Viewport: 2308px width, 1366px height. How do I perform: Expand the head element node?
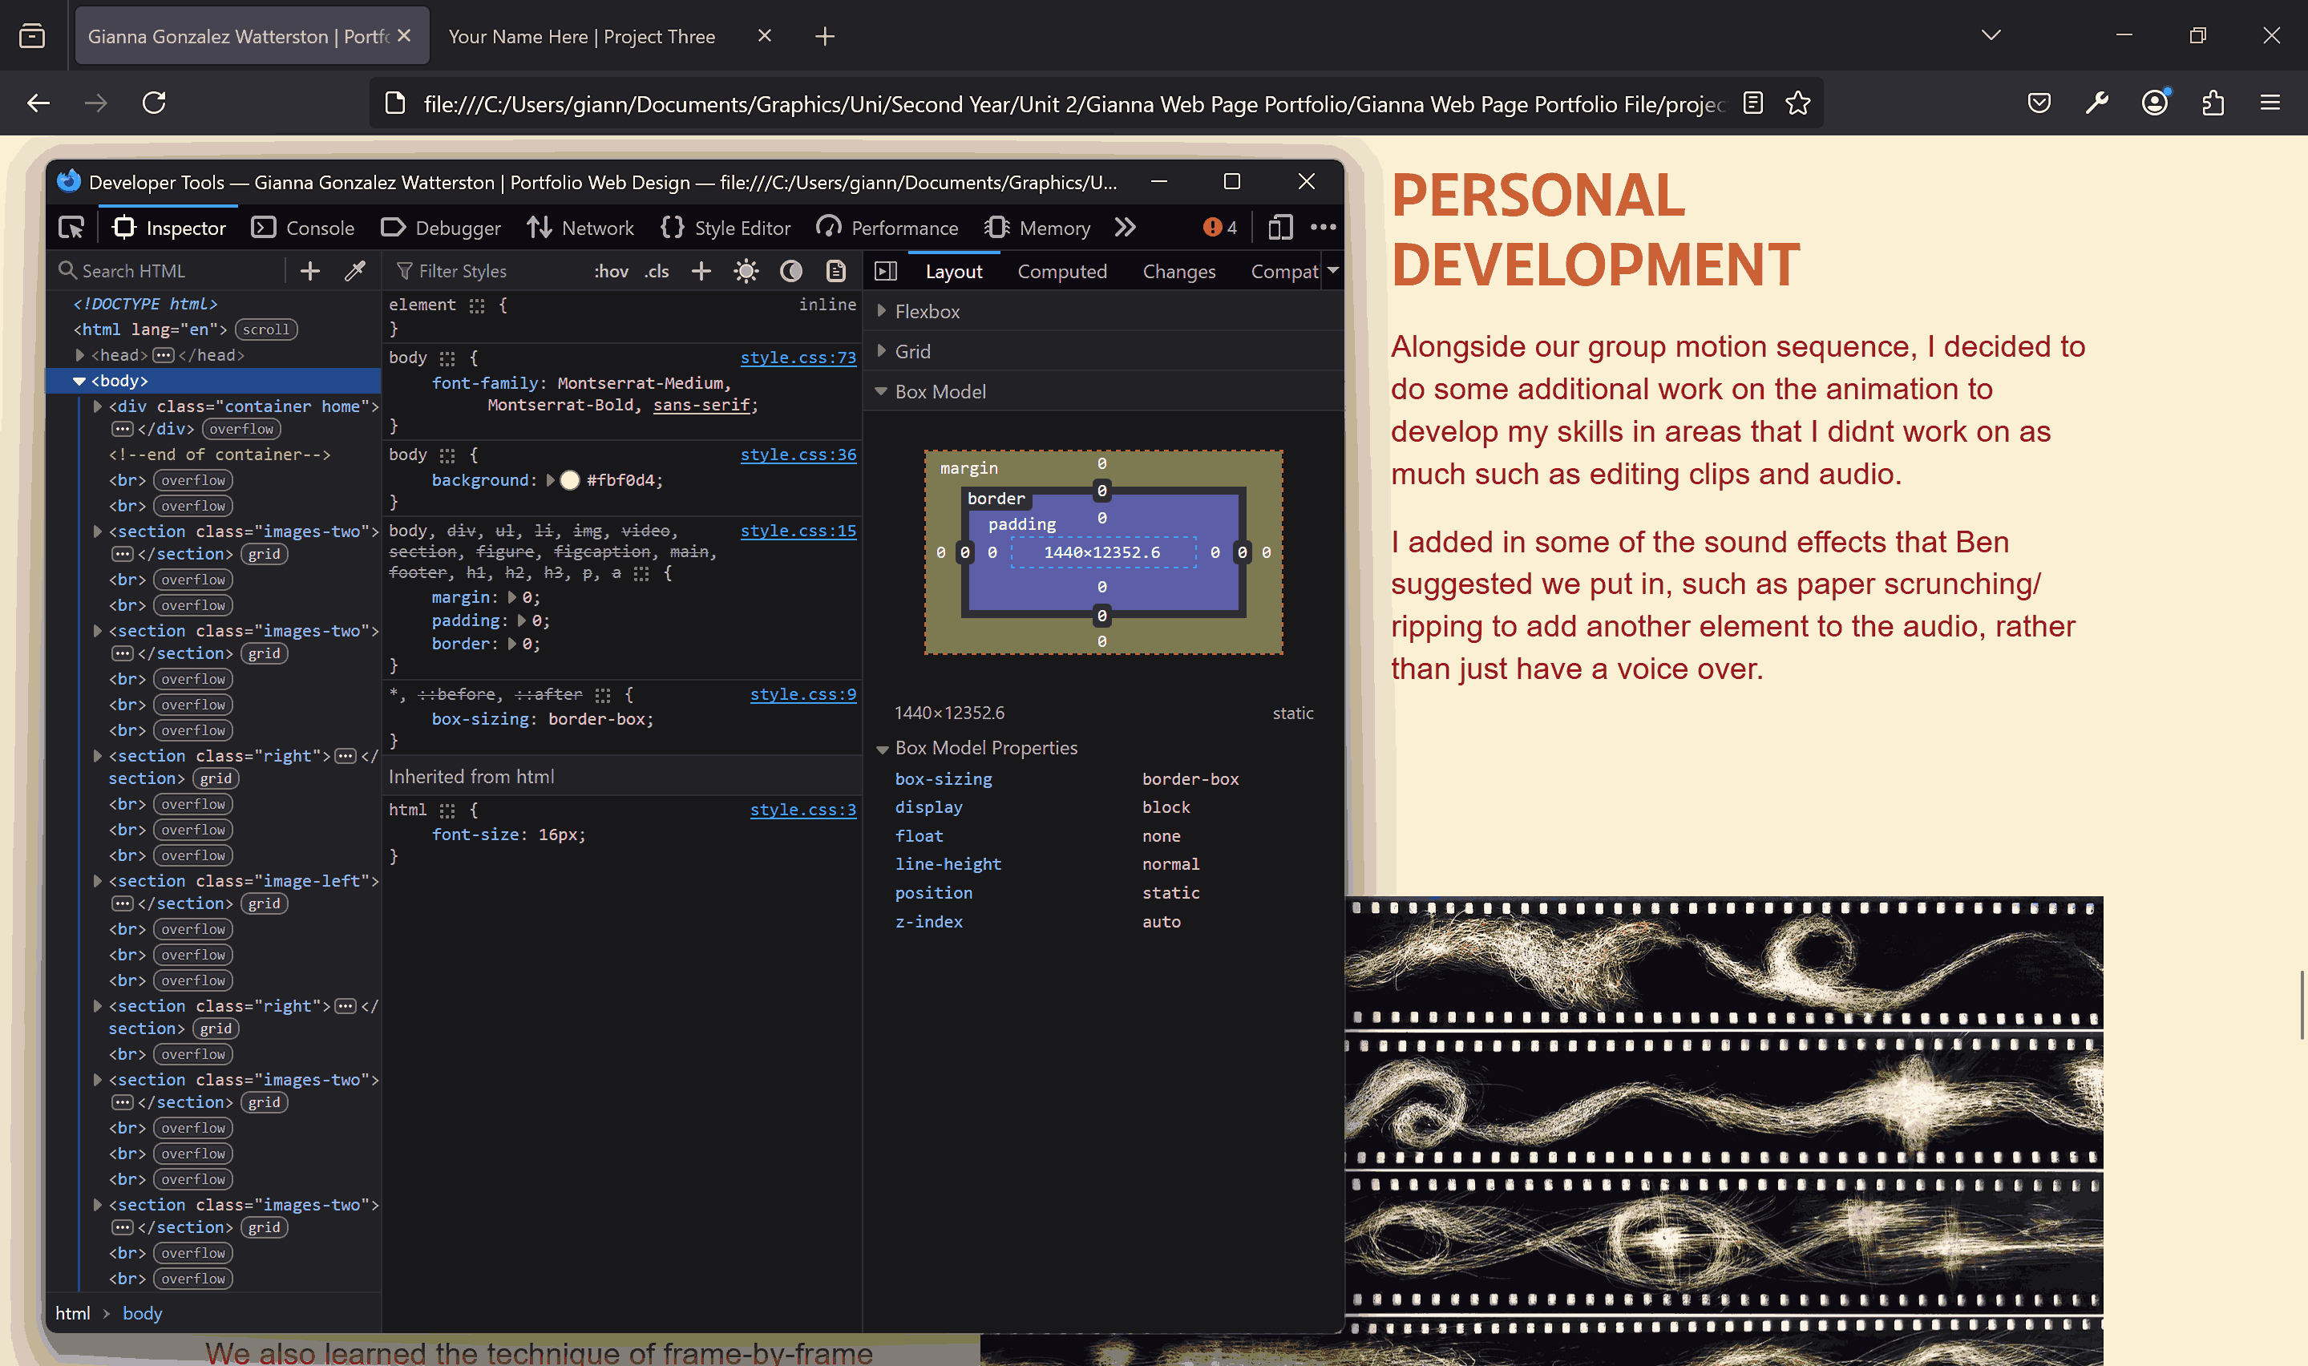click(x=79, y=354)
